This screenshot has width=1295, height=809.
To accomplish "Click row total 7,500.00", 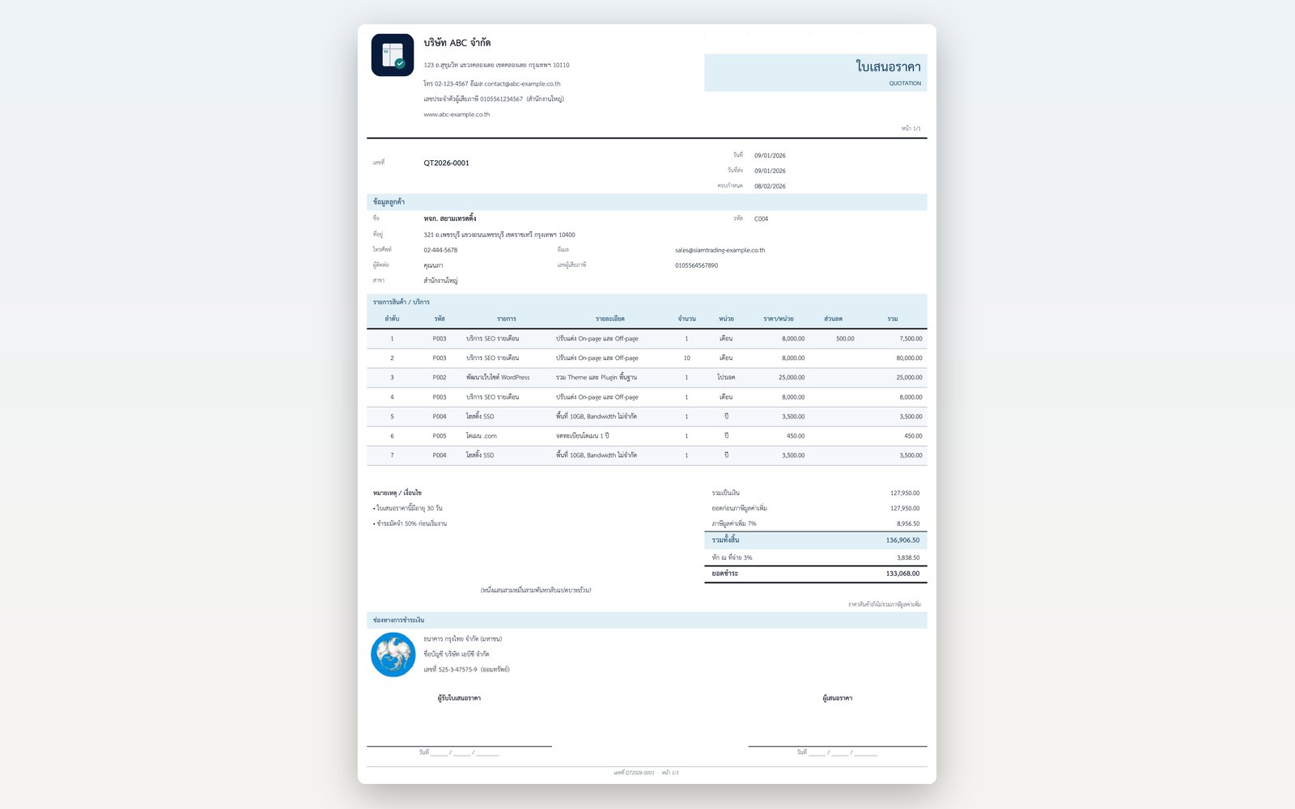I will pyautogui.click(x=911, y=339).
